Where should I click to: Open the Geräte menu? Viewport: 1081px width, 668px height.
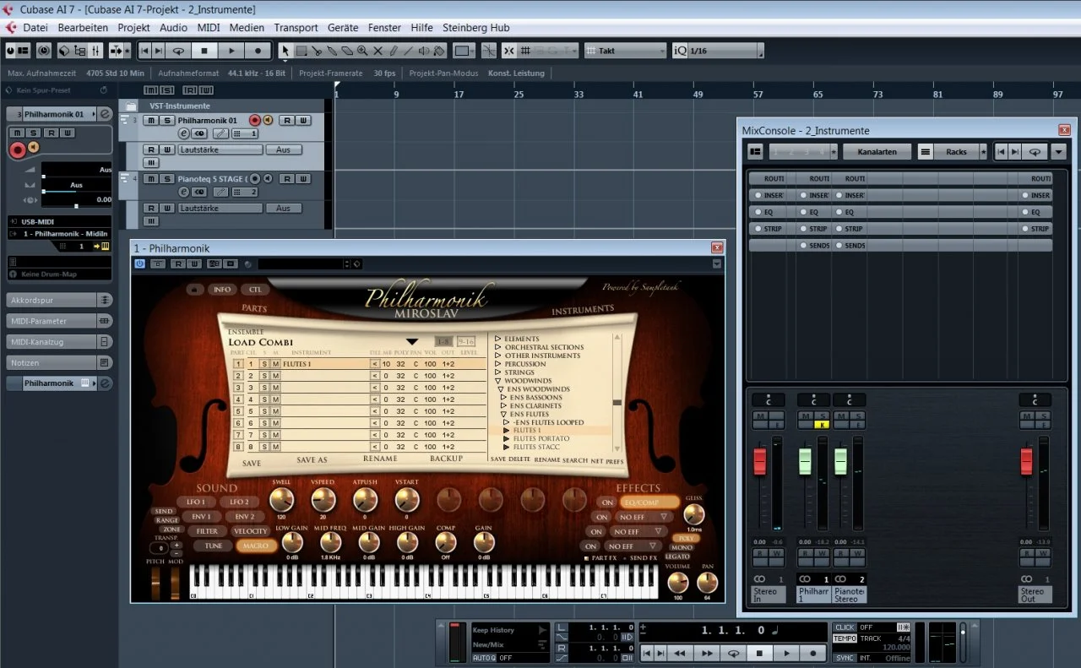pos(343,27)
